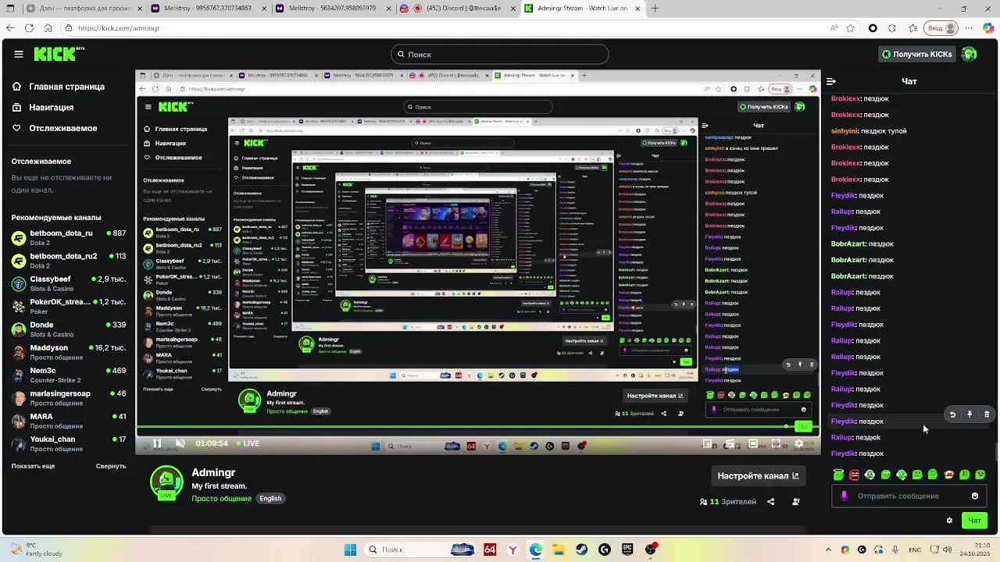Open the hamburger menu next to Kick logo
1000x562 pixels.
(x=18, y=54)
